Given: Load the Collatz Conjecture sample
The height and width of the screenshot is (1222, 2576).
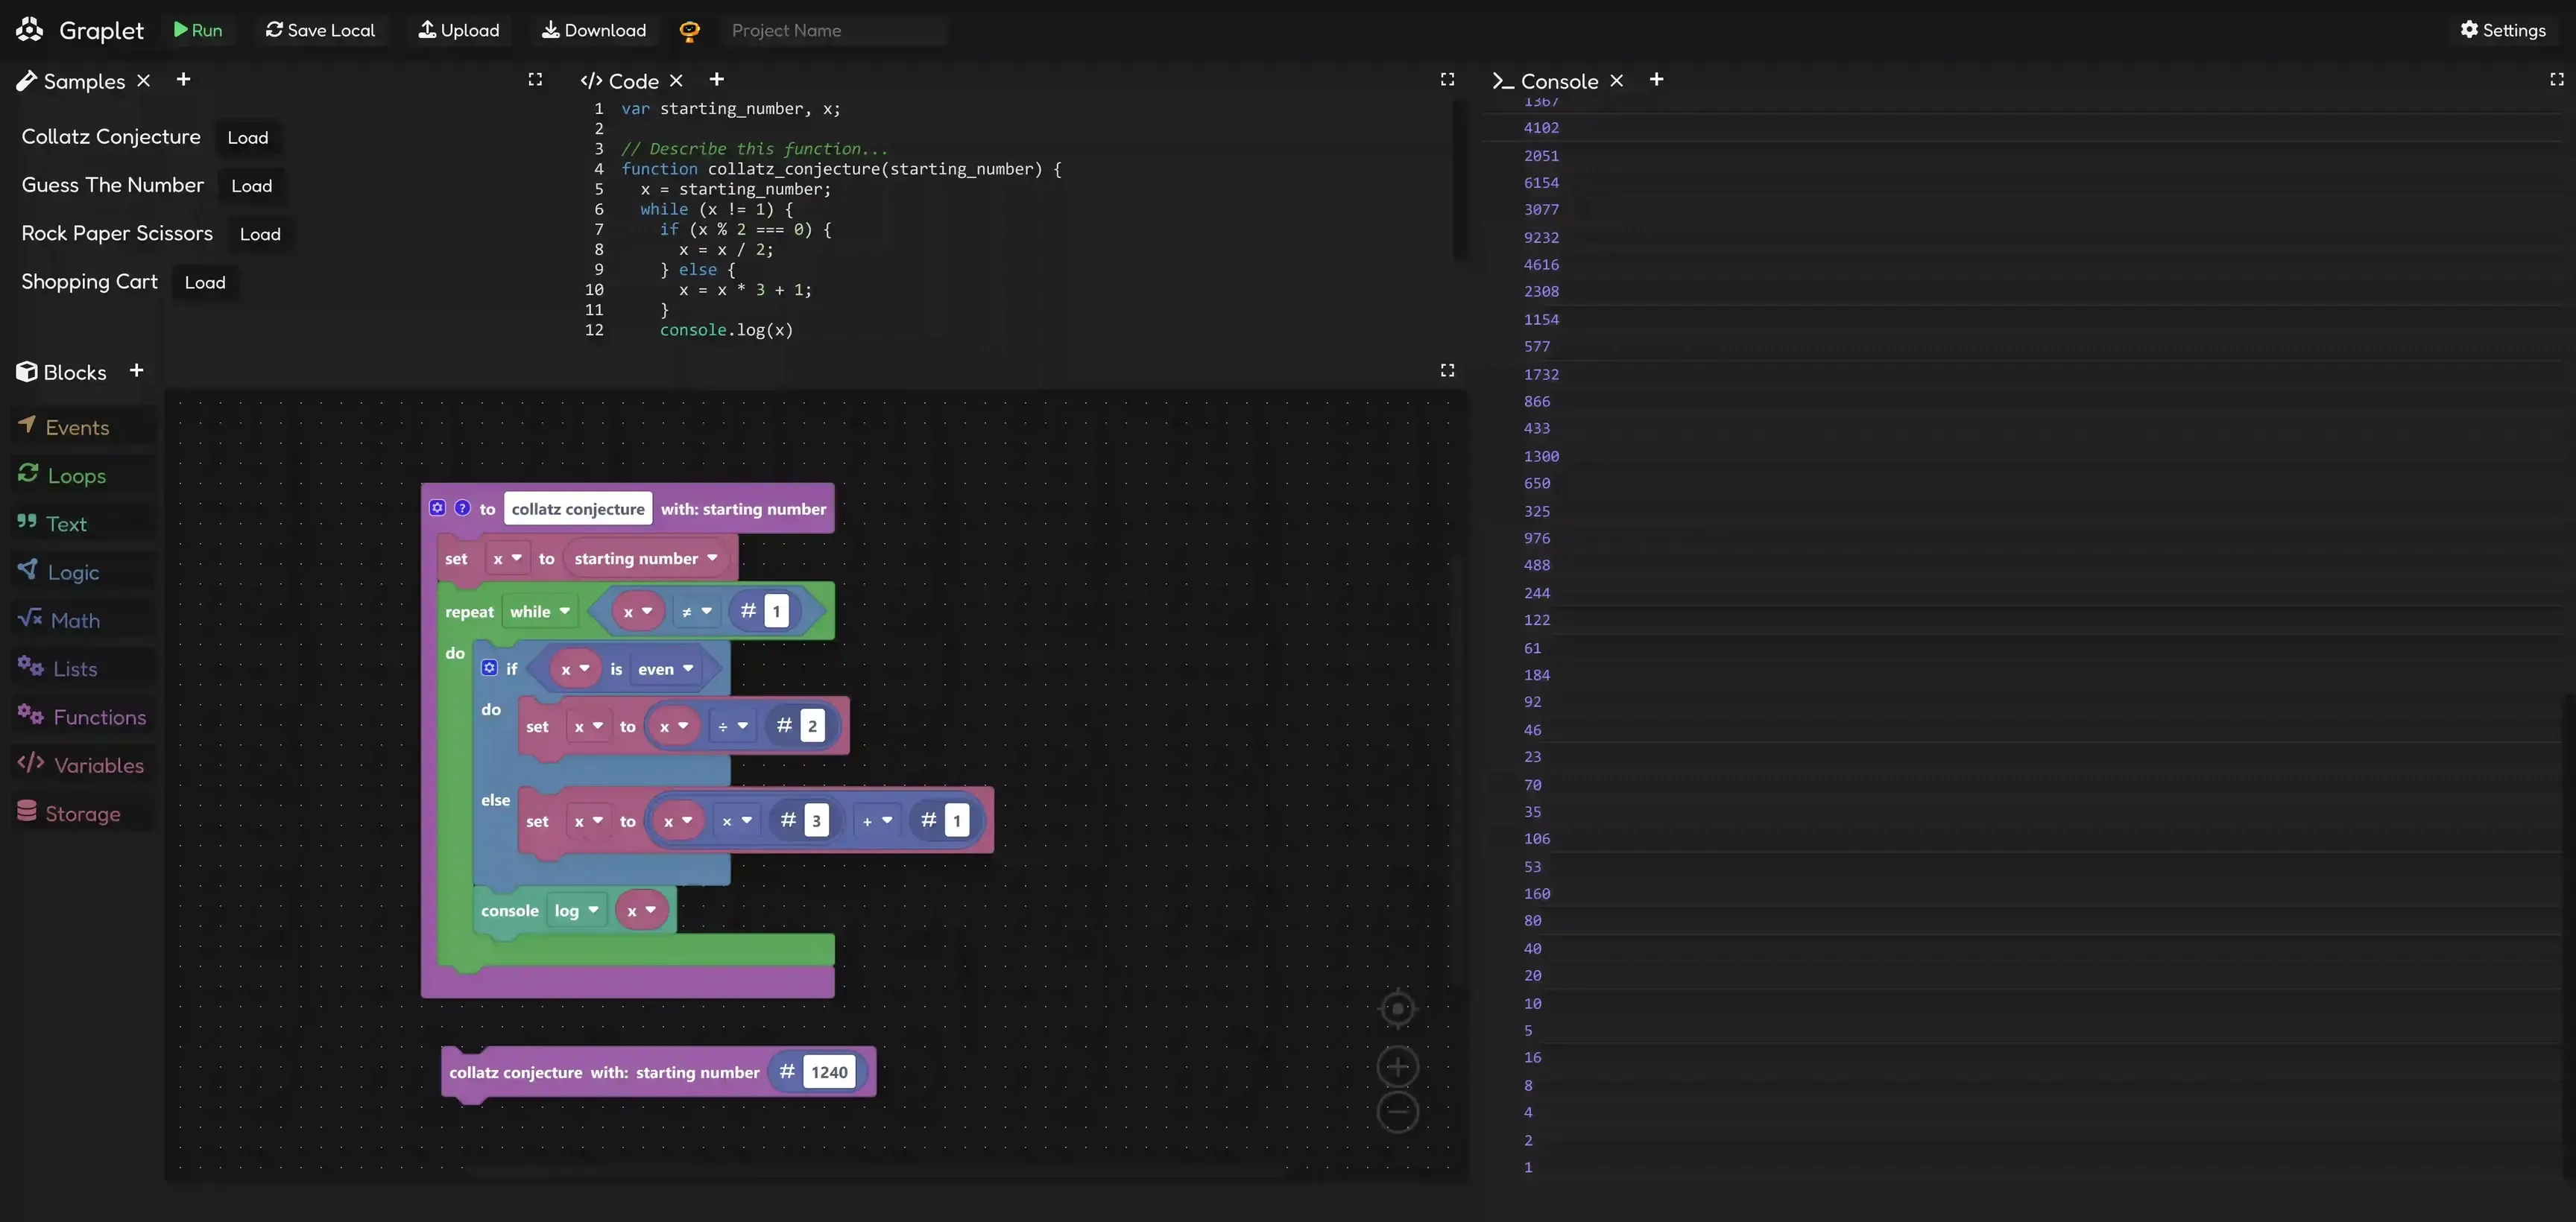Looking at the screenshot, I should tap(247, 138).
